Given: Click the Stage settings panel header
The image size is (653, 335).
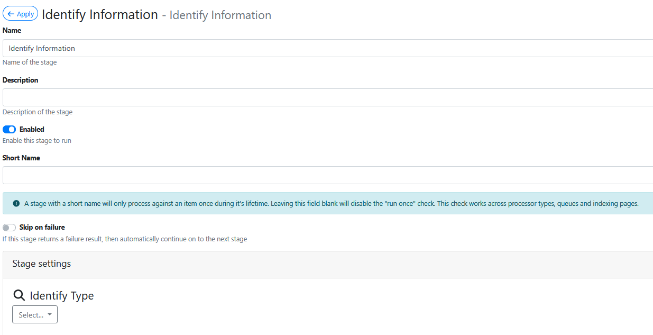Looking at the screenshot, I should click(328, 264).
